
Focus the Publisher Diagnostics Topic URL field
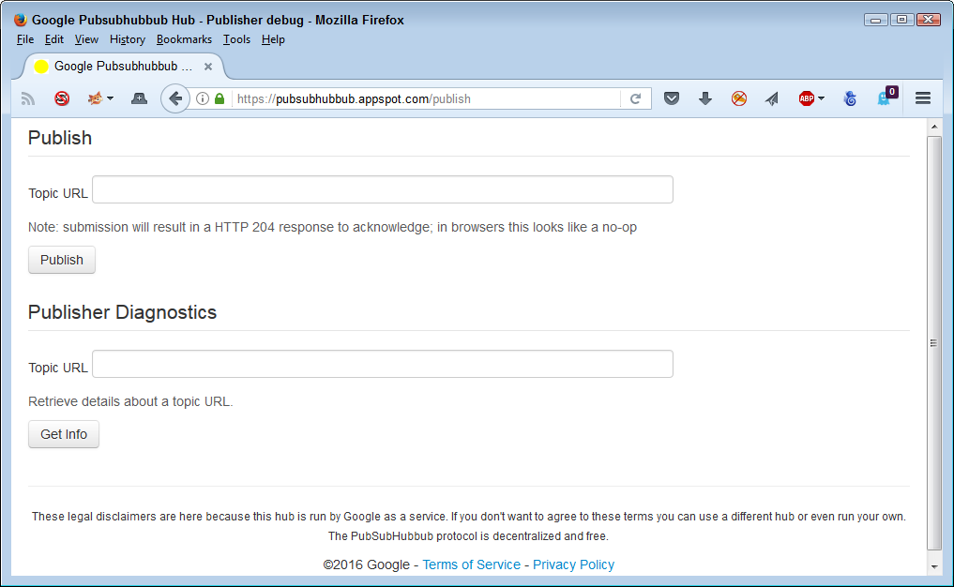(383, 364)
